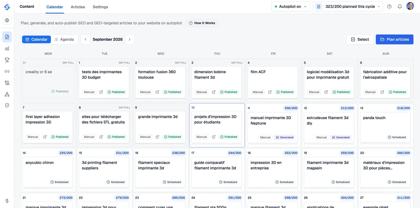This screenshot has height=208, width=420.
Task: Open the chain link icon in the sidebar
Action: pyautogui.click(x=7, y=71)
